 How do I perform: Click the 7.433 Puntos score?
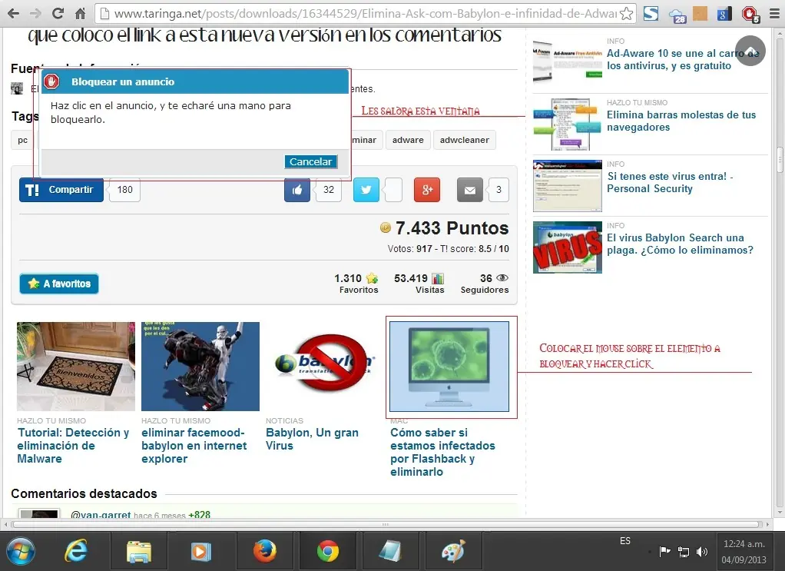(445, 228)
